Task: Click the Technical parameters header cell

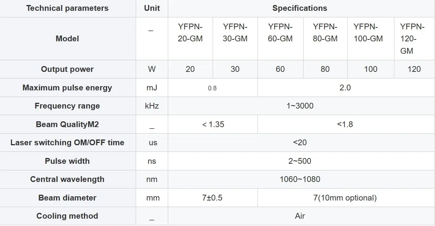Action: [x=67, y=8]
